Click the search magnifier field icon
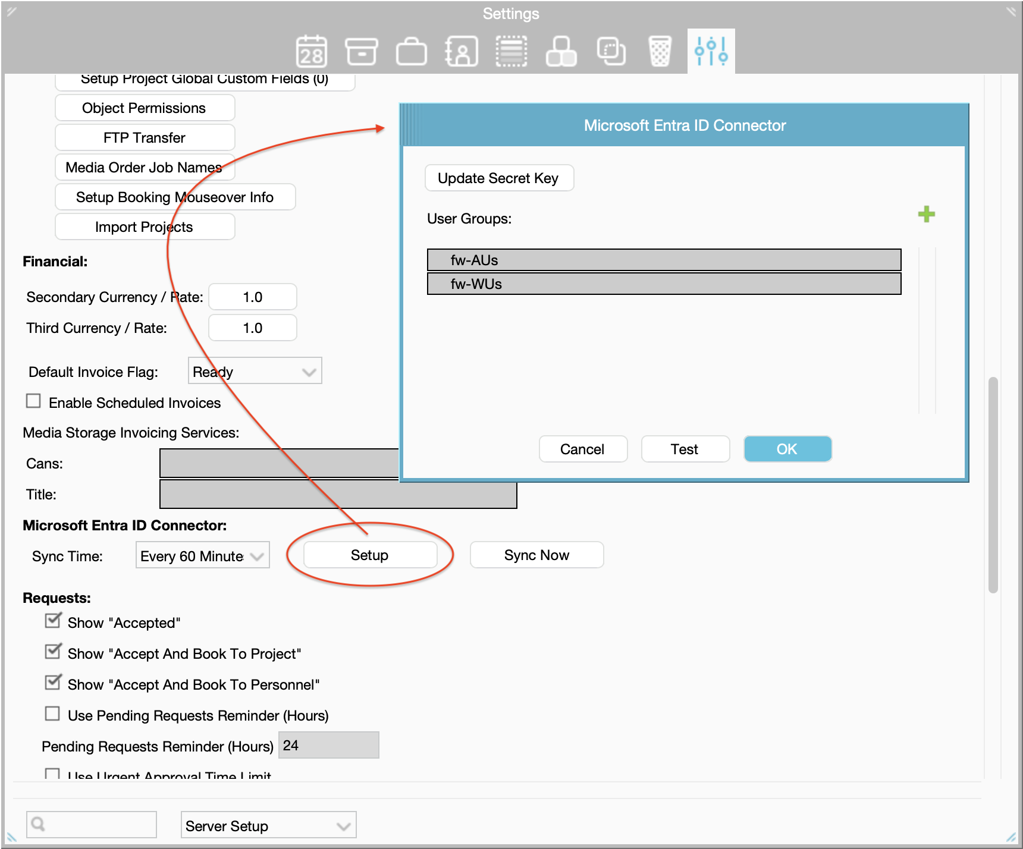This screenshot has height=849, width=1023. pyautogui.click(x=38, y=824)
